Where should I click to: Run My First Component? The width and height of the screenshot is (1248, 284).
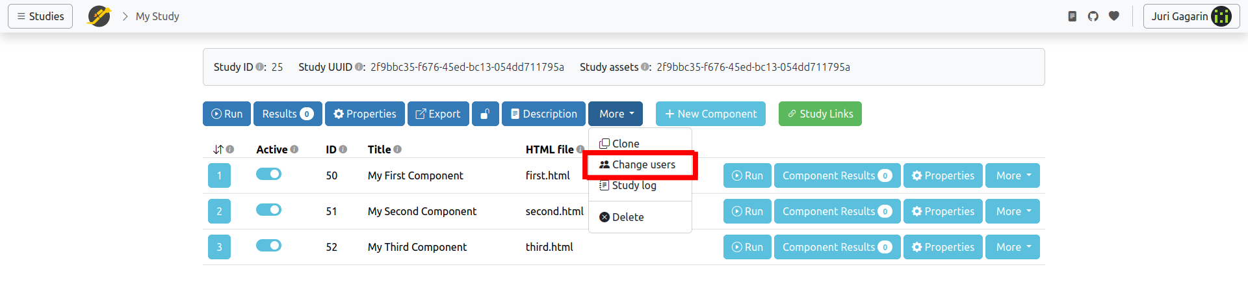[747, 175]
